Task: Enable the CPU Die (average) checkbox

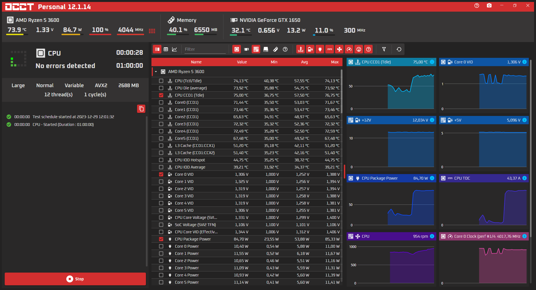Action: click(161, 88)
